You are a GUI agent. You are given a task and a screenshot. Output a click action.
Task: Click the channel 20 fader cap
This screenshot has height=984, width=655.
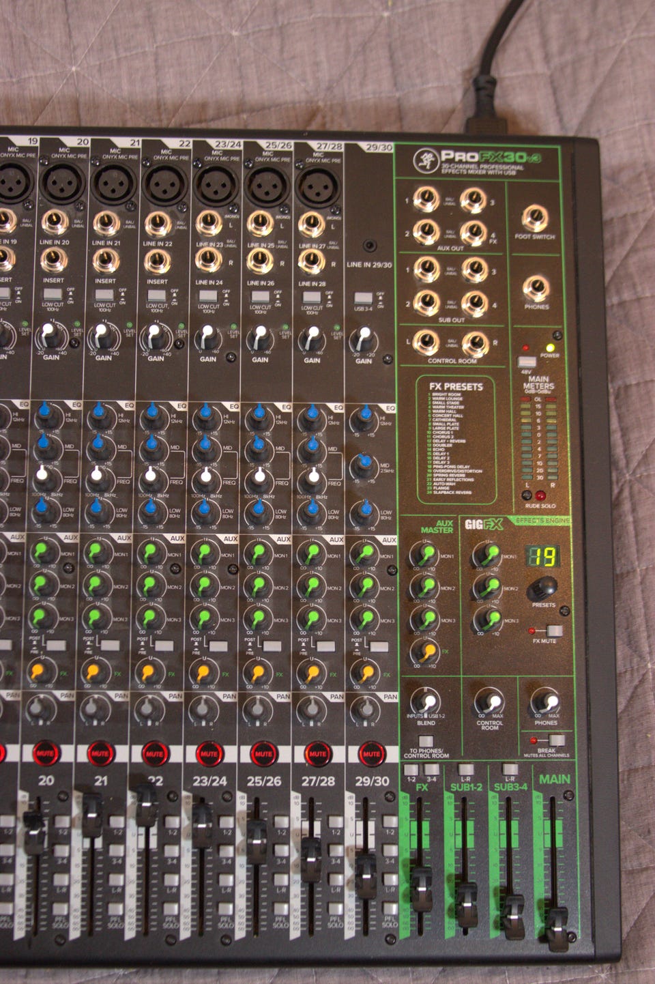pos(33,833)
